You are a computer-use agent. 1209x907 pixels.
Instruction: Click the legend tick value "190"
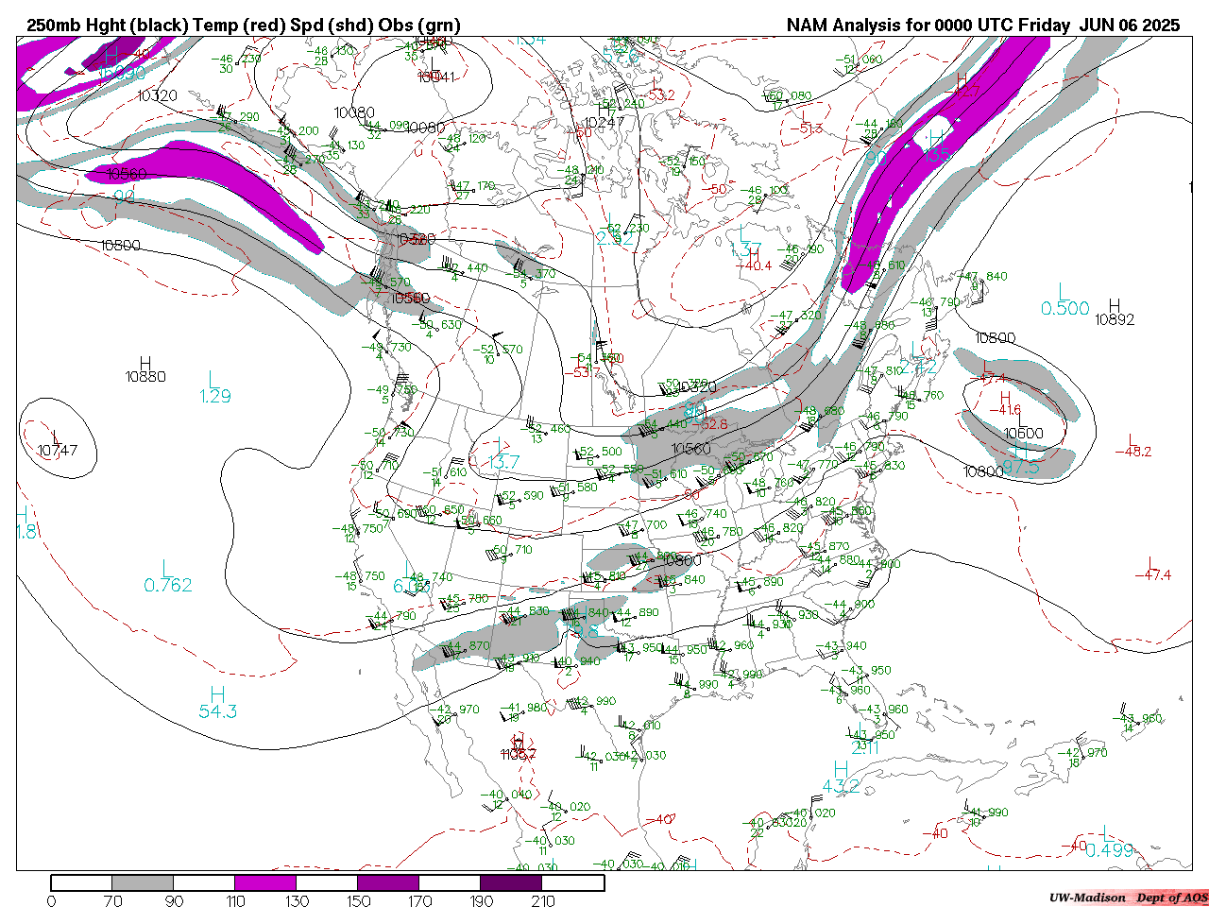[x=481, y=900]
